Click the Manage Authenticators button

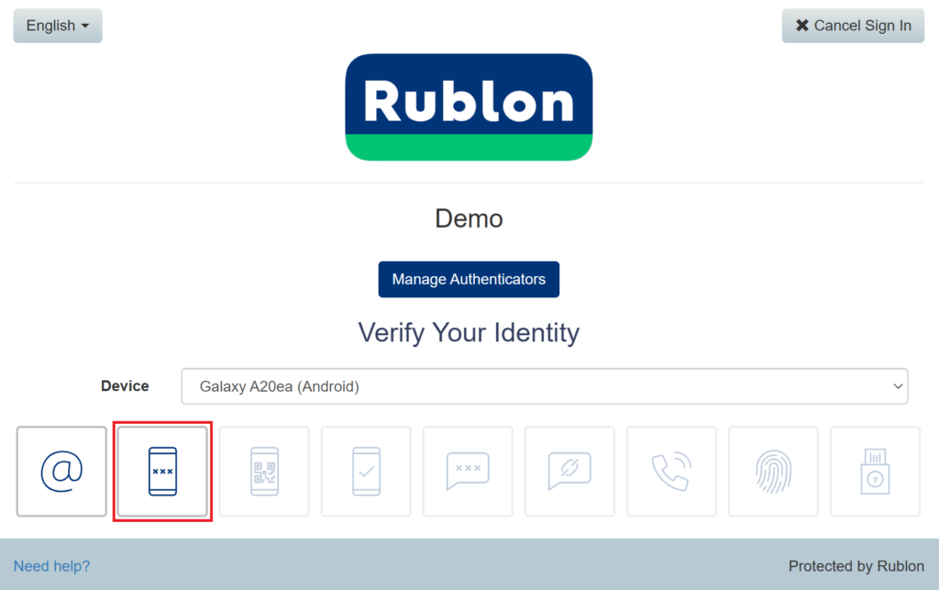[x=469, y=279]
